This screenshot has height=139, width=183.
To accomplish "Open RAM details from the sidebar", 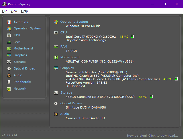I will [17, 42].
